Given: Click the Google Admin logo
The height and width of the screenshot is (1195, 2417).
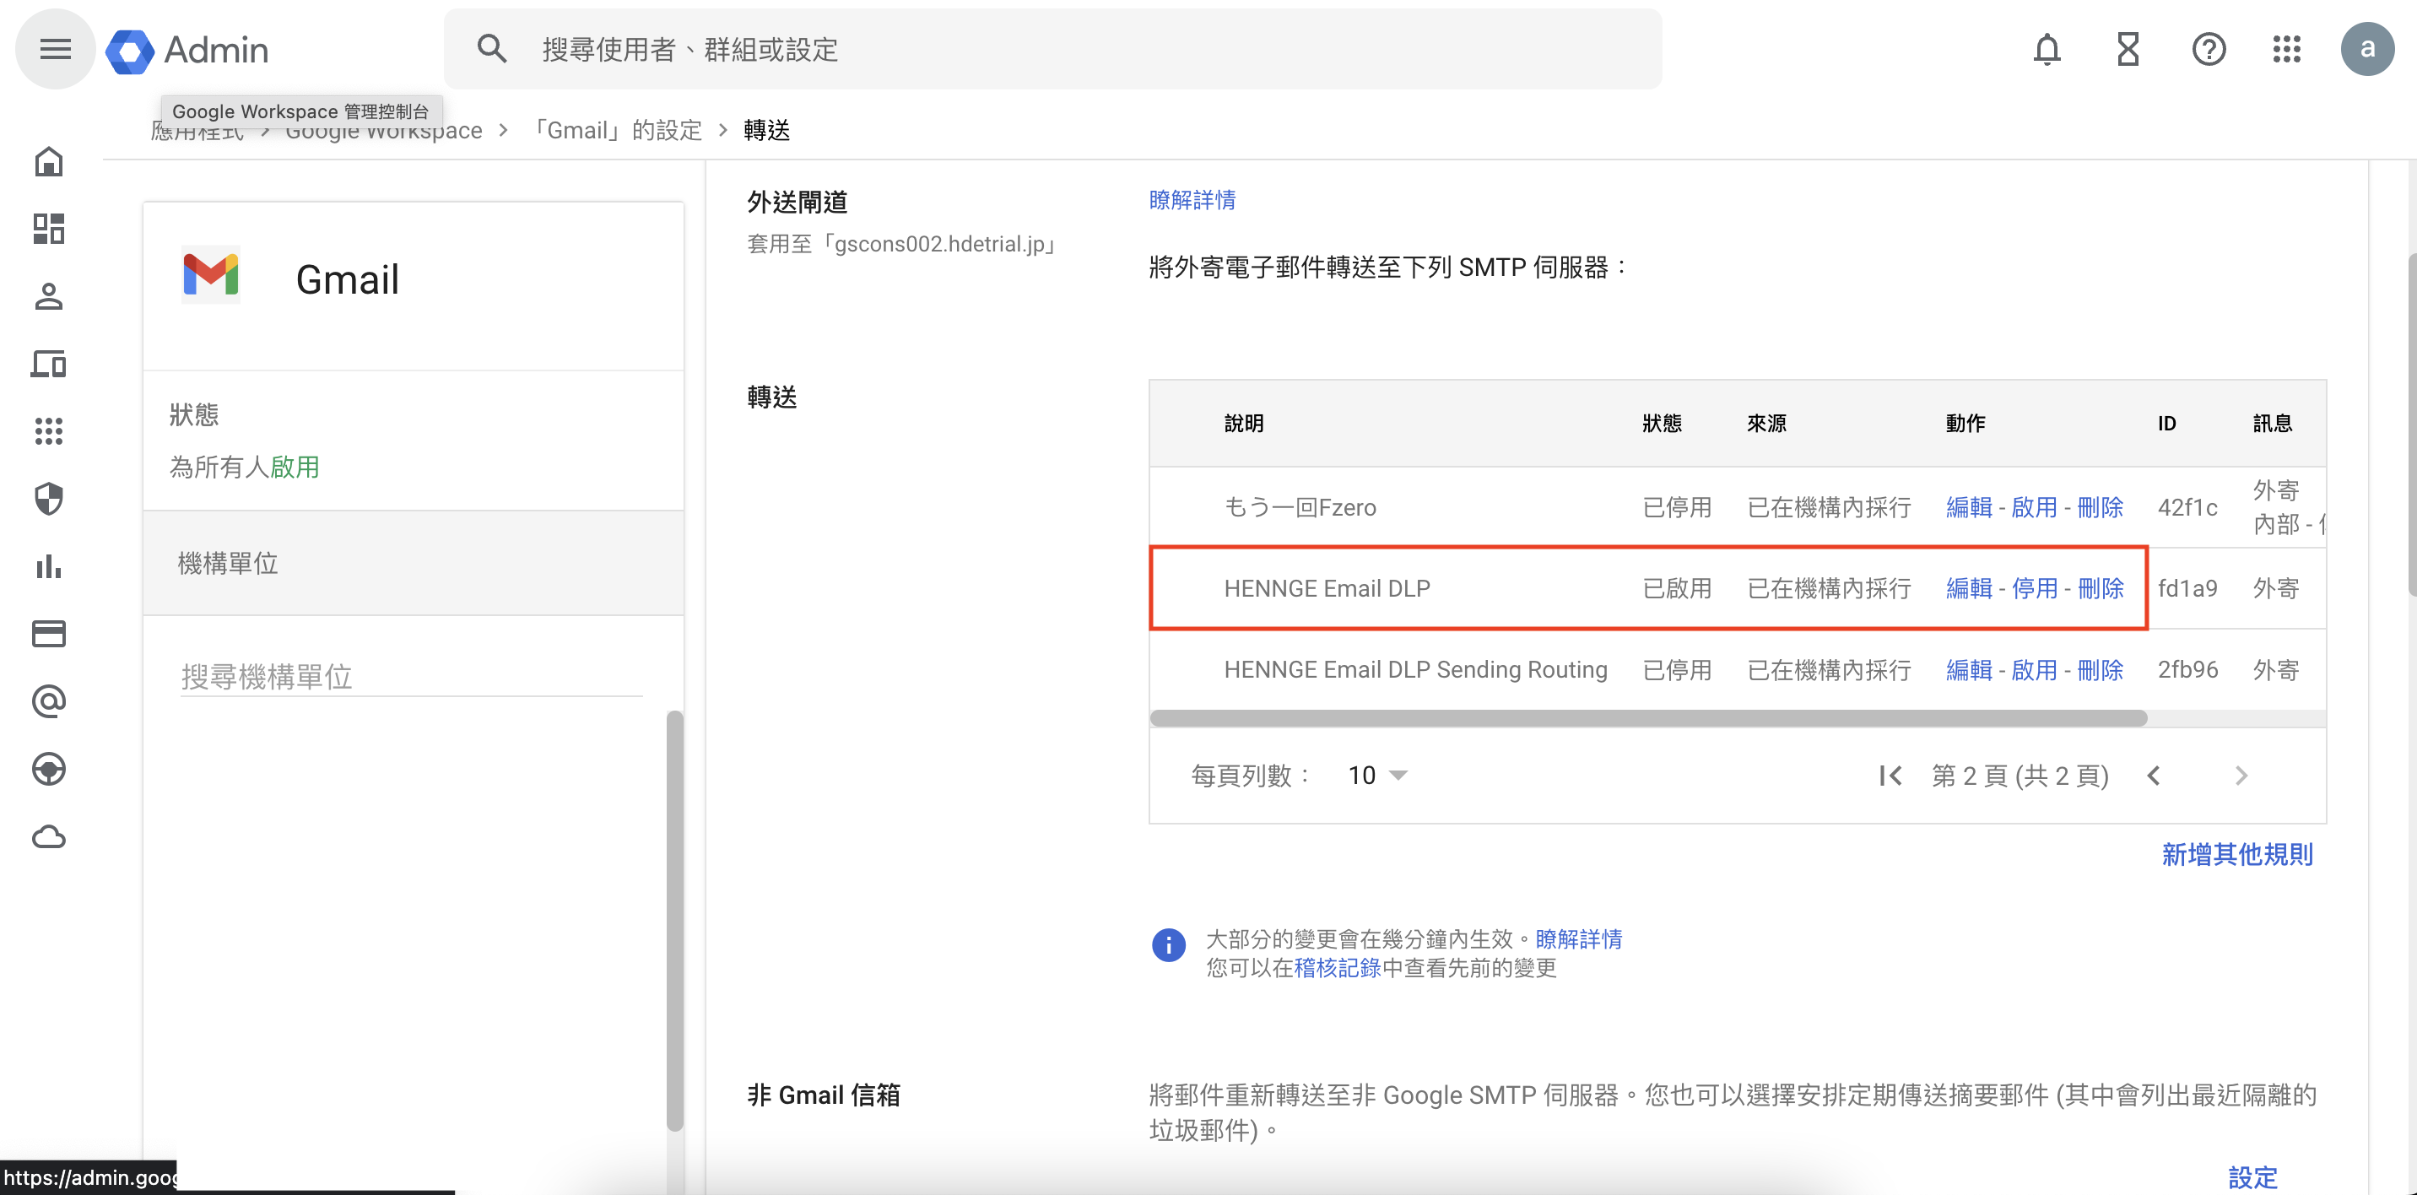Looking at the screenshot, I should pos(187,50).
